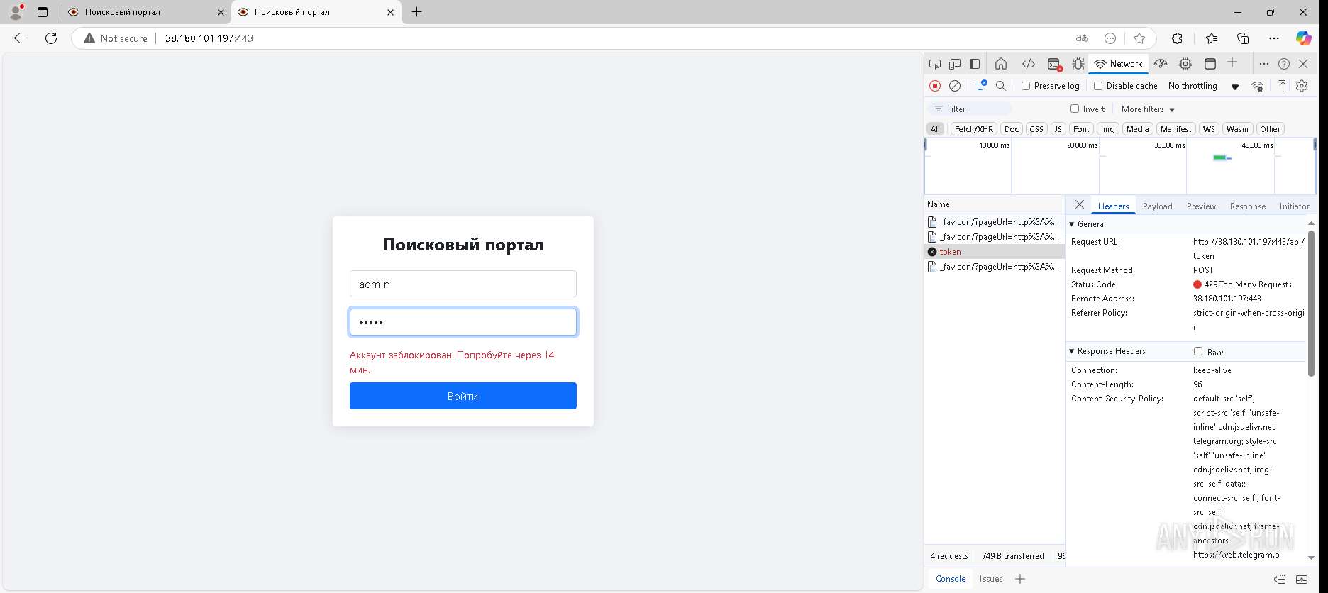The image size is (1328, 593).
Task: Switch to the Initiator tab
Action: (x=1294, y=206)
